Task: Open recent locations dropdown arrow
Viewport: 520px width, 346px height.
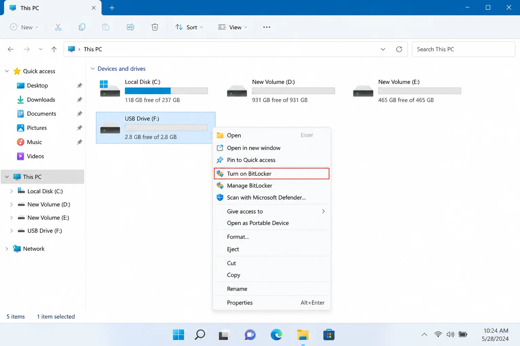Action: click(41, 49)
